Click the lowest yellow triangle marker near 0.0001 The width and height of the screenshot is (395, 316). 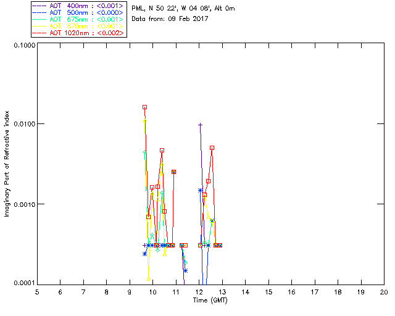click(149, 279)
